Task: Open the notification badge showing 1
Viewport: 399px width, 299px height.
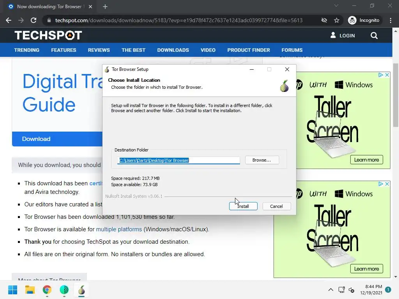Action: pyautogui.click(x=388, y=290)
